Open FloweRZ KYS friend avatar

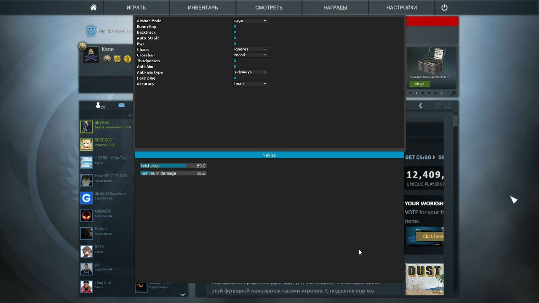coord(86,180)
